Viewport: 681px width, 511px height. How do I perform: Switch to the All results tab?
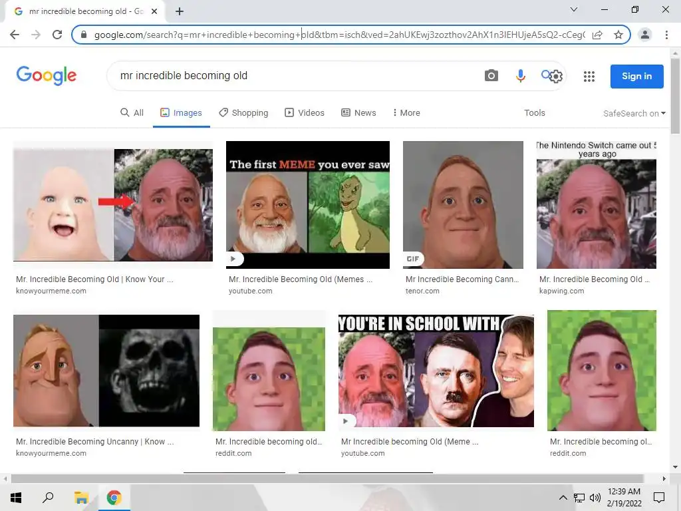click(x=132, y=112)
